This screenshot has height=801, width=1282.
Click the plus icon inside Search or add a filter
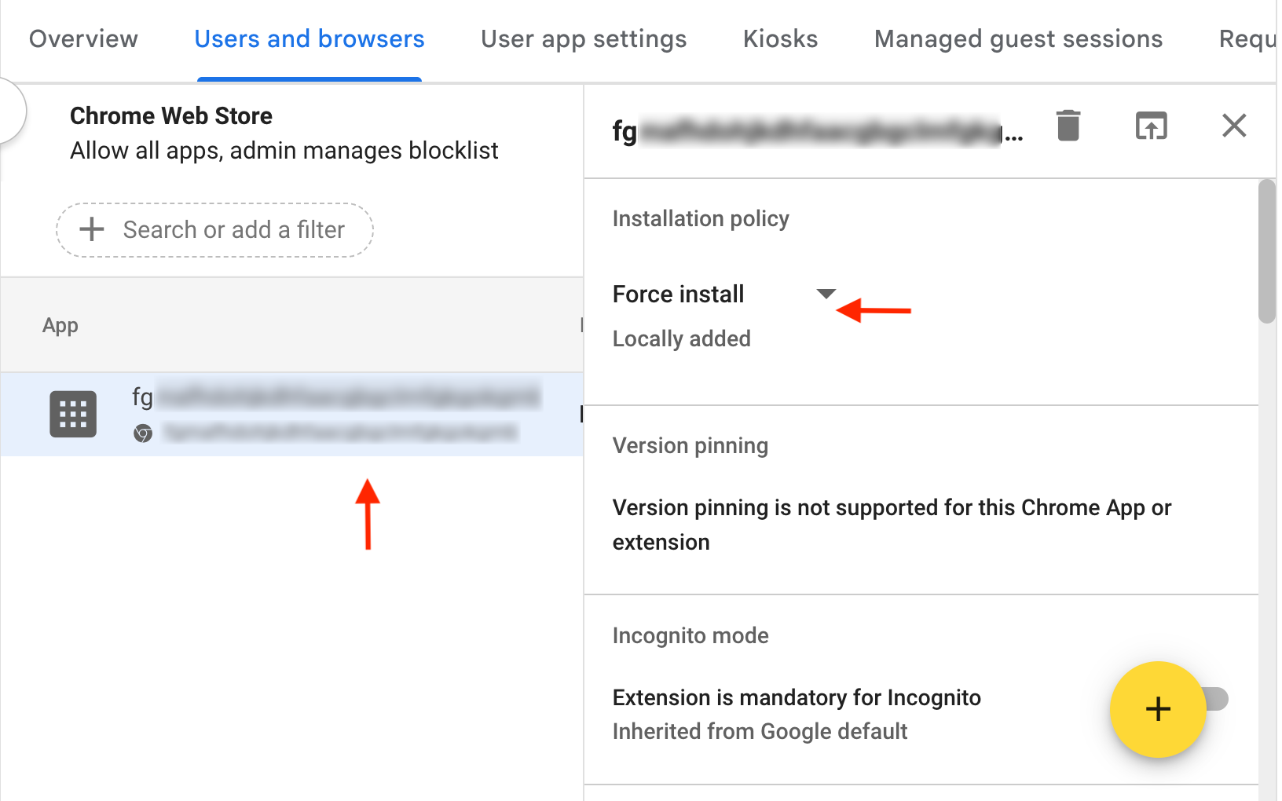[92, 229]
